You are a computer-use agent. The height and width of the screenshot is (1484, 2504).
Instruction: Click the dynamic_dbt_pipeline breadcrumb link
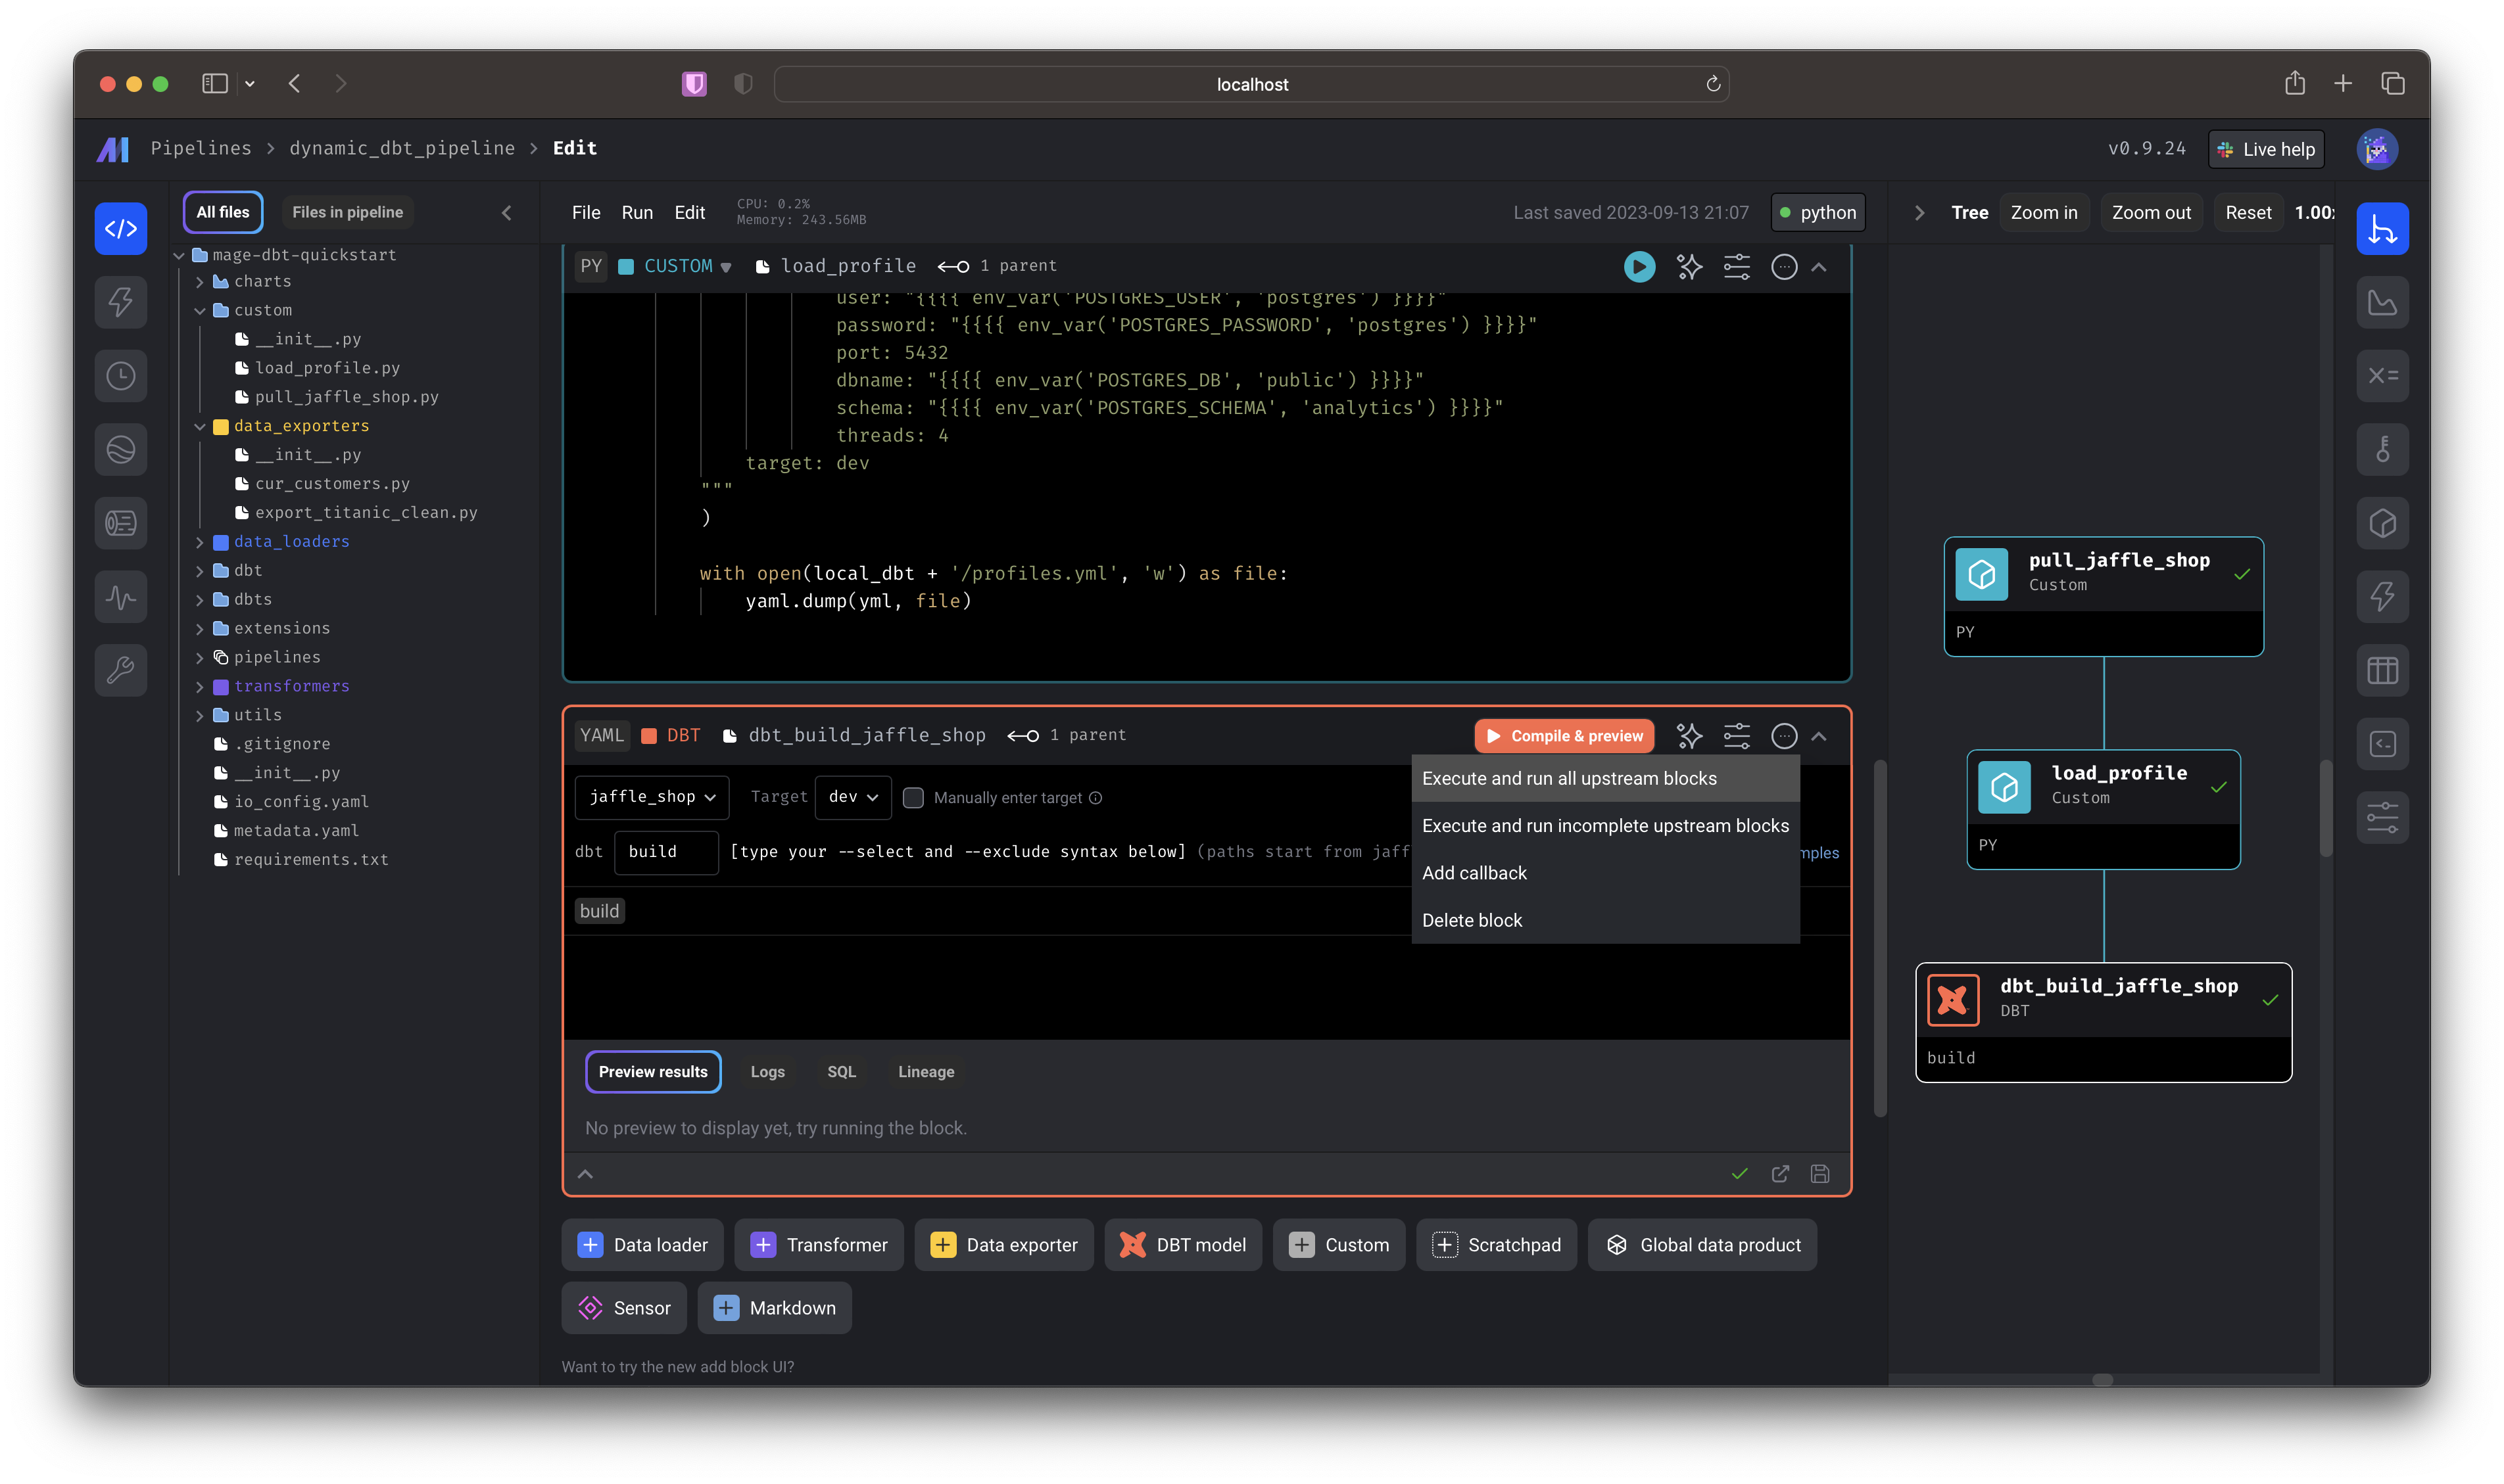point(402,149)
